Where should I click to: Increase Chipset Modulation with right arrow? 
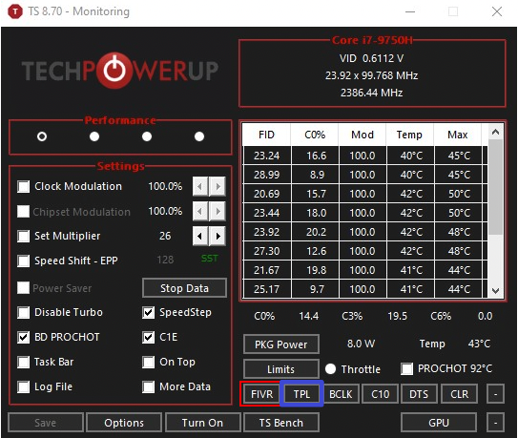(x=218, y=211)
